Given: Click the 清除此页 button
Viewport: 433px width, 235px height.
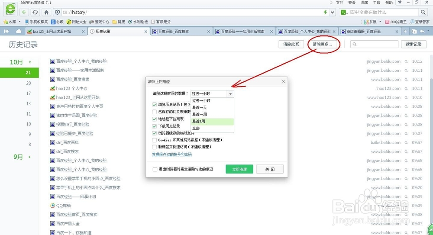Looking at the screenshot, I should [x=291, y=44].
